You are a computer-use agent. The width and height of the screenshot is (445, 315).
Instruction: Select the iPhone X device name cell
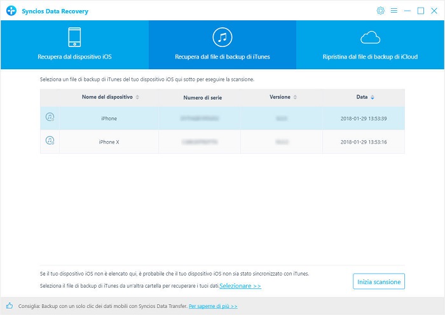(x=109, y=142)
